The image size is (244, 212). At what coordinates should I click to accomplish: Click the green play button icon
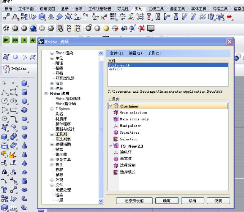coord(6,40)
